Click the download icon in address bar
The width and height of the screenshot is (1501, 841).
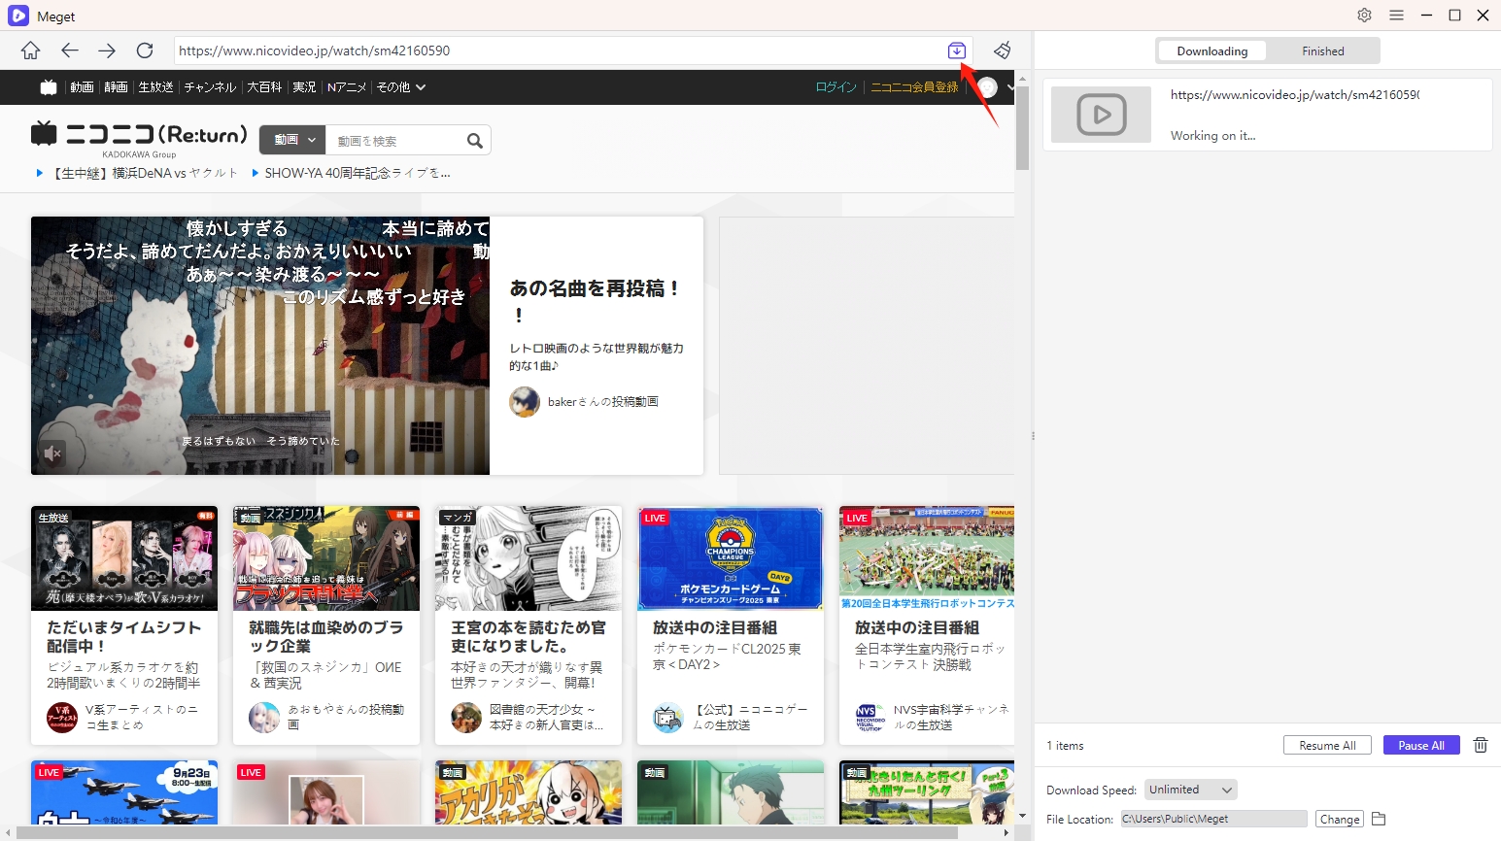pyautogui.click(x=957, y=50)
